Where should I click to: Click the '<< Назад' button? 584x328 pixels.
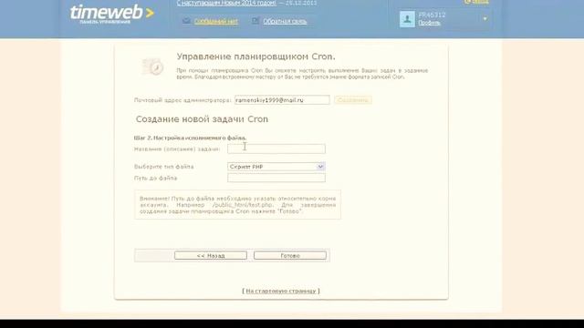[211, 255]
